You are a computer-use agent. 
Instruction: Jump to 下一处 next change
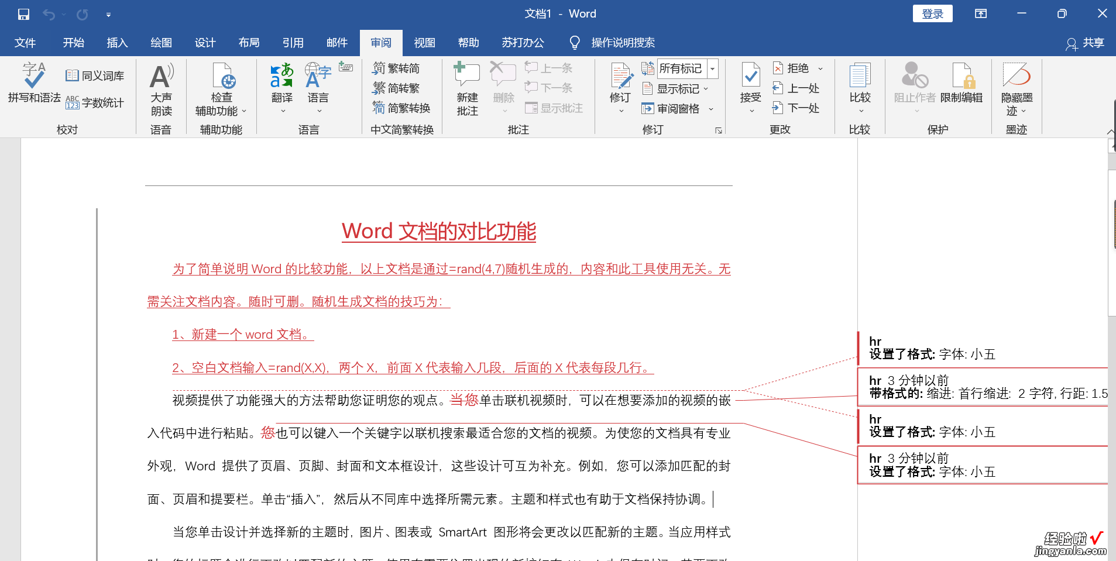pyautogui.click(x=796, y=108)
